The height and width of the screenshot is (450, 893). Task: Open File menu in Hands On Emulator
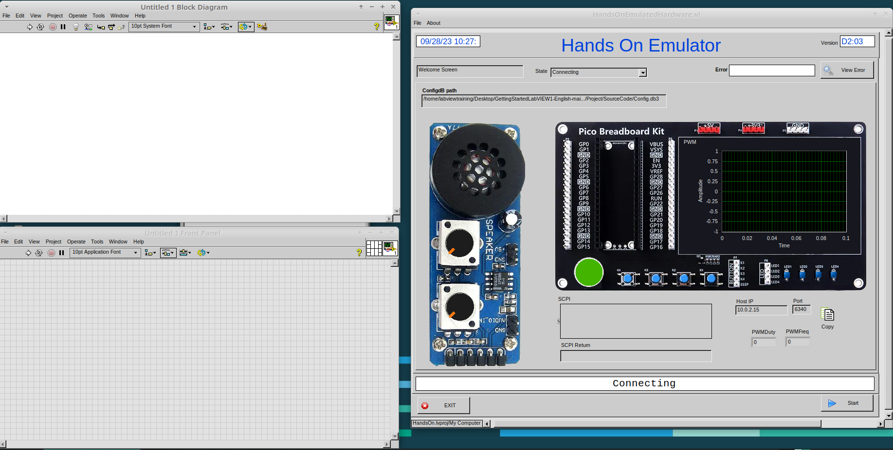click(418, 23)
